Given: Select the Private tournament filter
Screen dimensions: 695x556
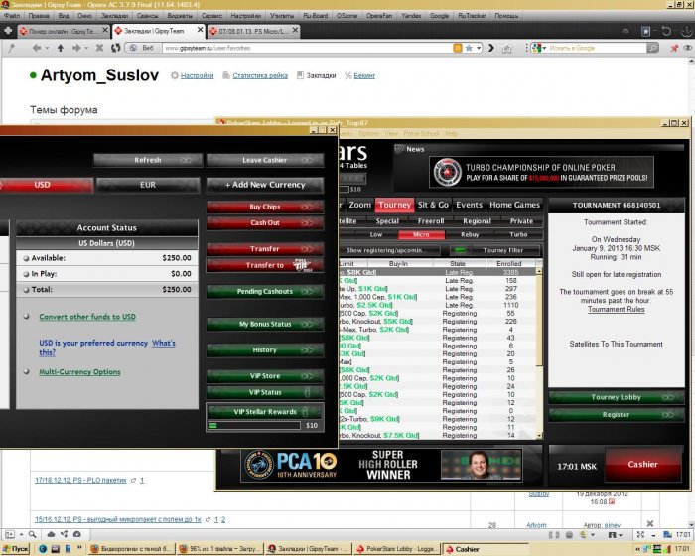Looking at the screenshot, I should click(x=521, y=221).
